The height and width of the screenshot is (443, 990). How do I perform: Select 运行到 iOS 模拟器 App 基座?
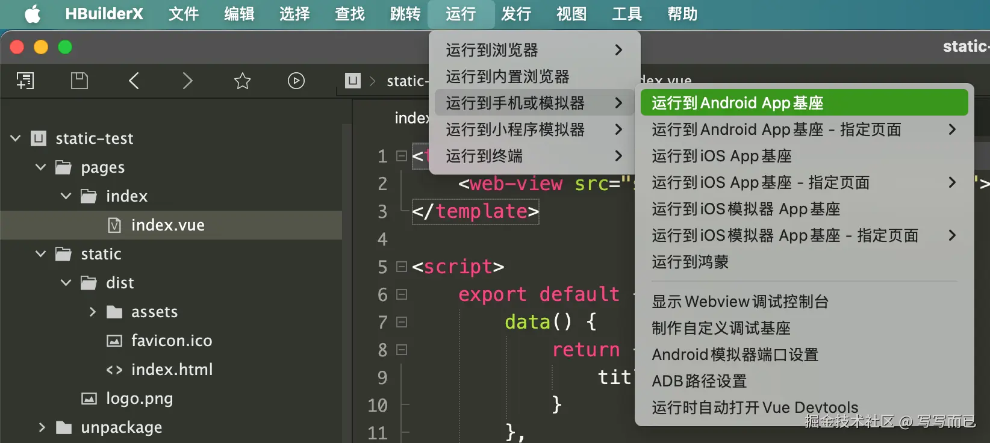click(x=804, y=209)
